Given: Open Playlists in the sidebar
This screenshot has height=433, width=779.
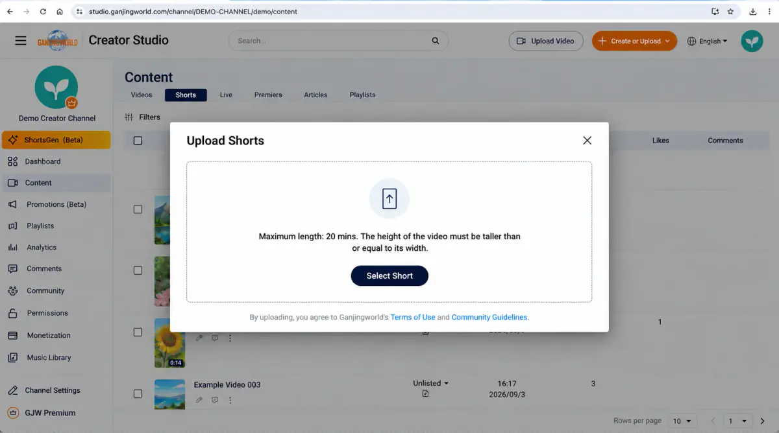Looking at the screenshot, I should click(x=56, y=226).
